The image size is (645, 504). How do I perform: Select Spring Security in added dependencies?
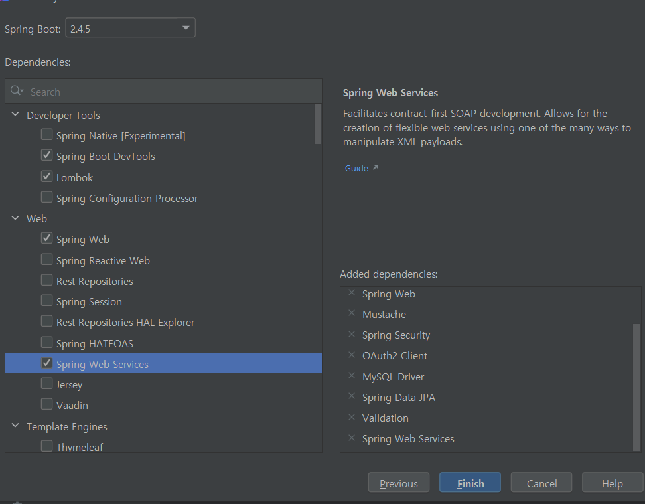(x=396, y=335)
